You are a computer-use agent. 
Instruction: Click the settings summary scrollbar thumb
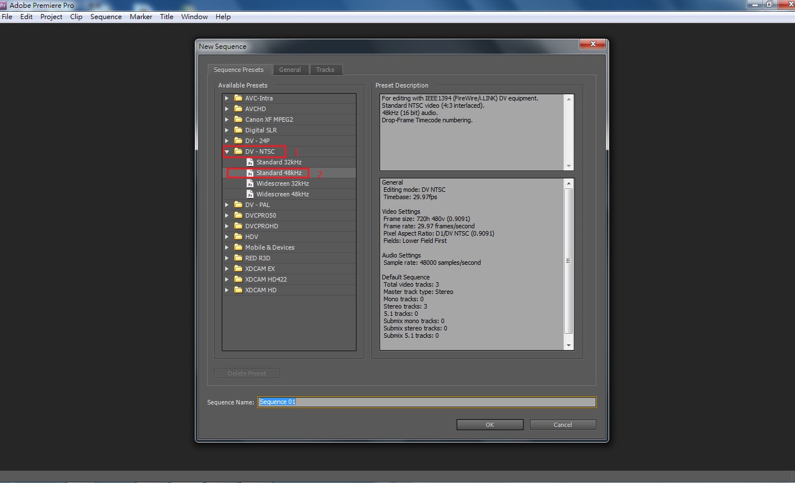click(x=568, y=261)
